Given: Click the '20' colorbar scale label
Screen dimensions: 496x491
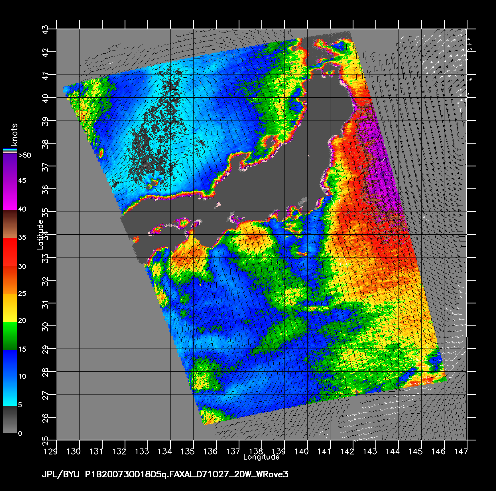Looking at the screenshot, I should tap(22, 321).
